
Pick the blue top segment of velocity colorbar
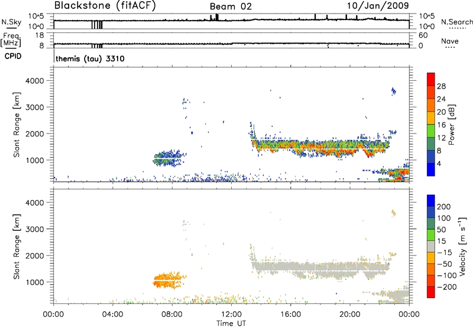tap(431, 201)
